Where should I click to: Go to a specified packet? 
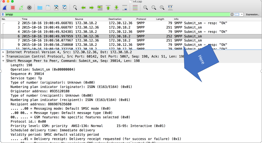click(x=100, y=8)
